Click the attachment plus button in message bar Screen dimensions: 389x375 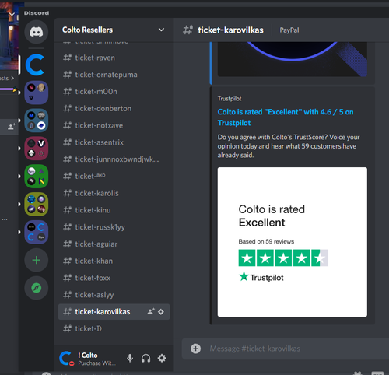pos(195,349)
